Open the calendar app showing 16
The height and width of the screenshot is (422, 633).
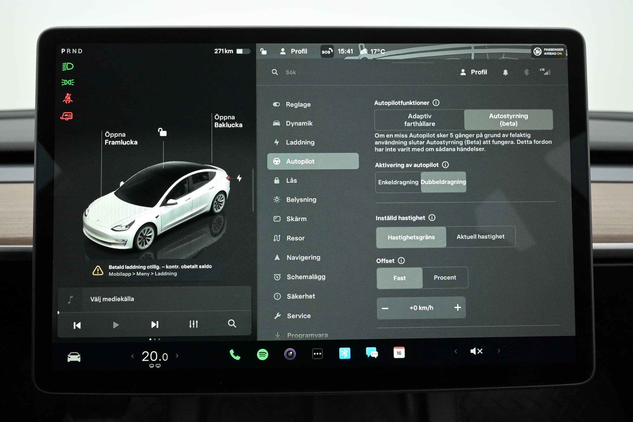(x=399, y=352)
